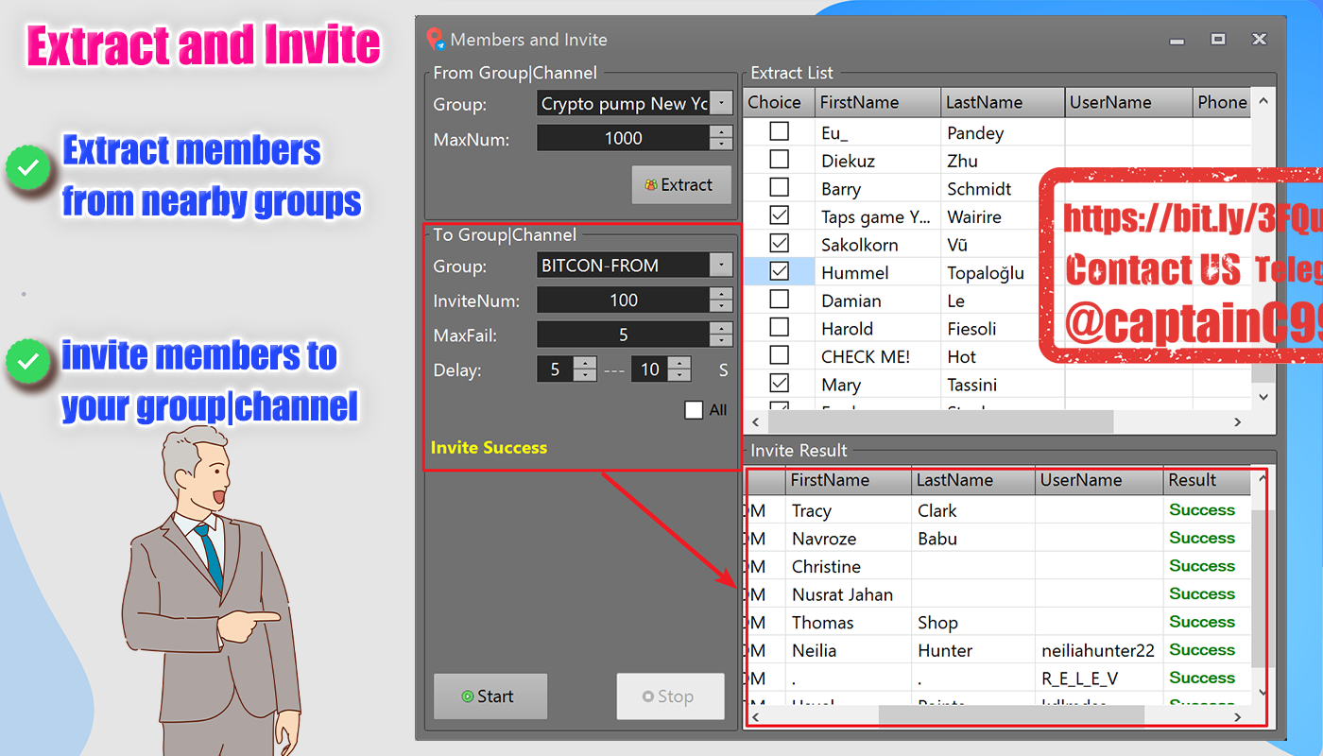Click the green checkmark beside invite members
Screen dimensions: 1323x756
click(x=29, y=360)
